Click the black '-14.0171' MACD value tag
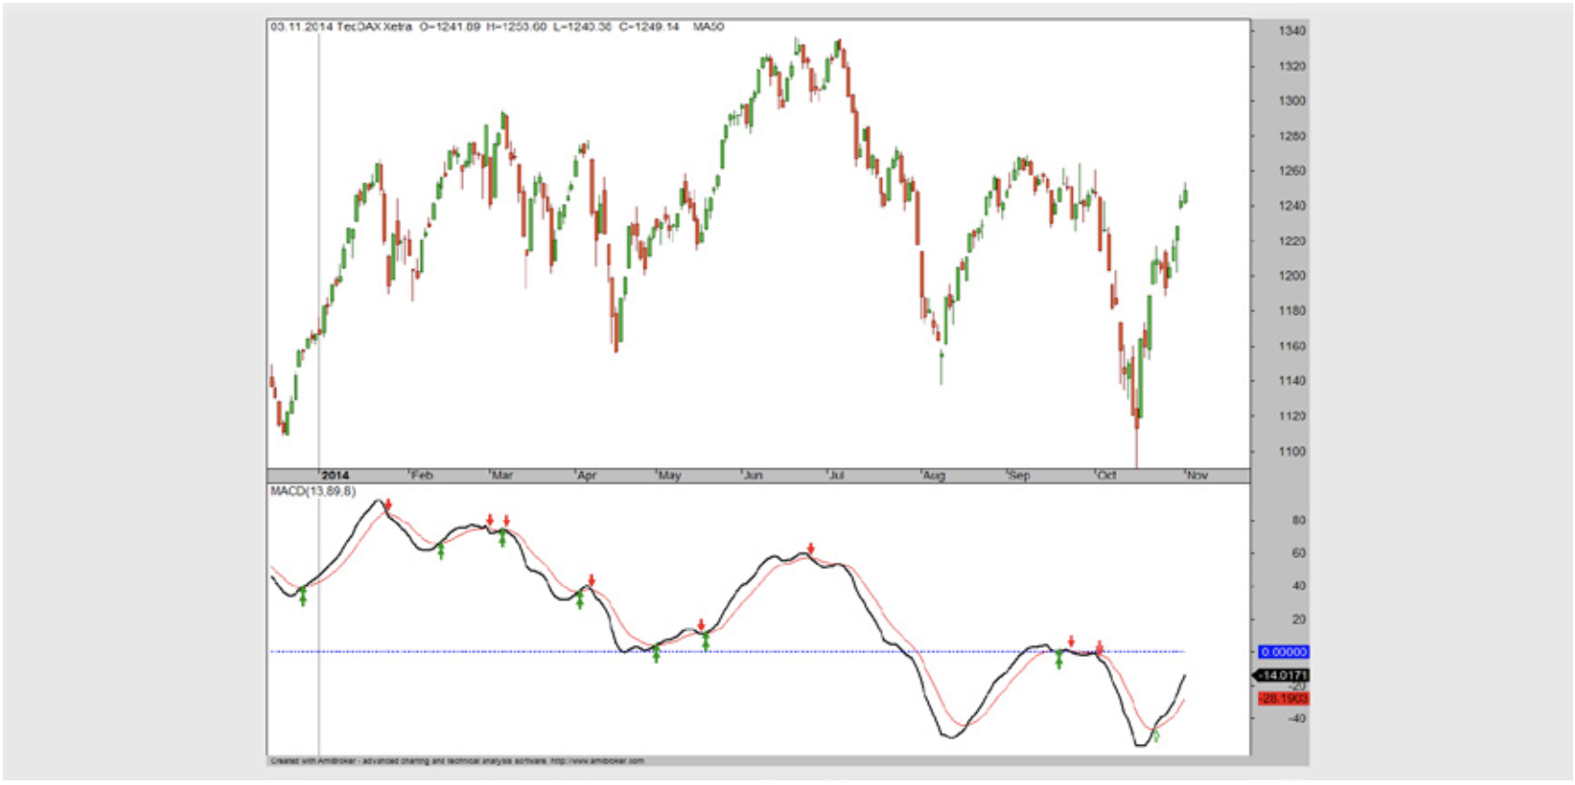 [x=1281, y=676]
